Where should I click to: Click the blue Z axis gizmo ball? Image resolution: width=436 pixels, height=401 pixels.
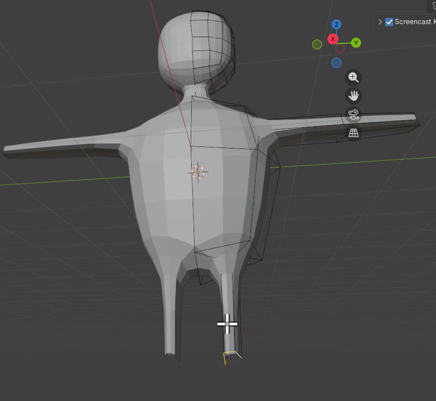(337, 24)
